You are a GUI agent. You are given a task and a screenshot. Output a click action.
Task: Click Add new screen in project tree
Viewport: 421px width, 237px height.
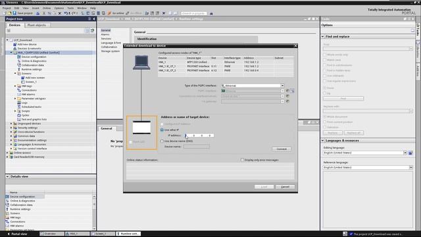[35, 78]
